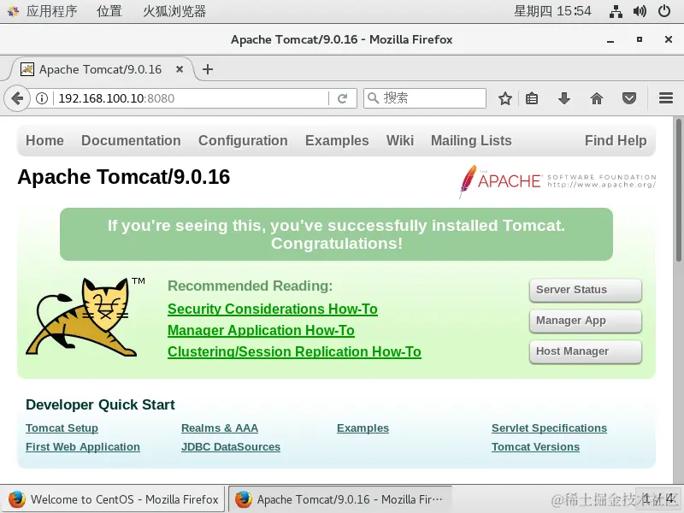Open the bookmarks list icon
The width and height of the screenshot is (684, 513).
[532, 98]
